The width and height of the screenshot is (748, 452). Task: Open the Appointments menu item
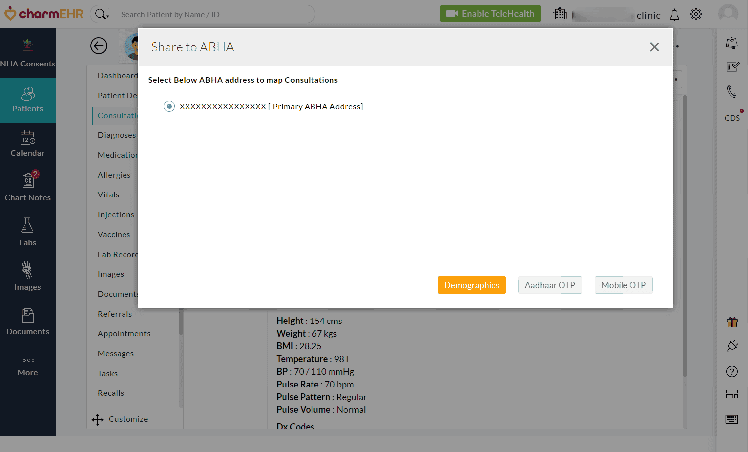pos(124,334)
